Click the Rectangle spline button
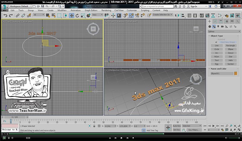 tap(231, 45)
